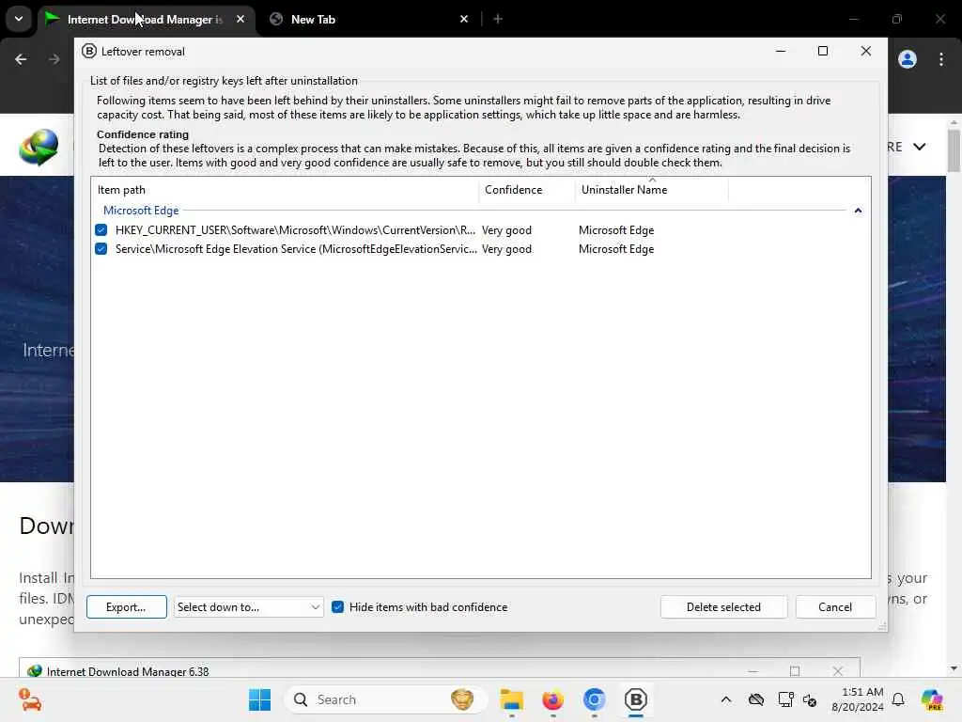962x722 pixels.
Task: Click the cloud sync tray icon
Action: pyautogui.click(x=756, y=699)
